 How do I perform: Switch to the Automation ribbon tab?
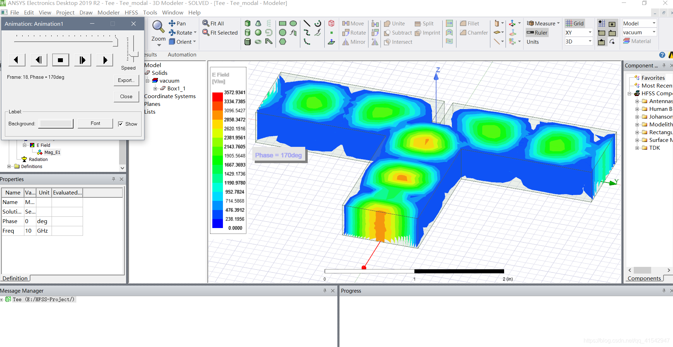point(182,55)
